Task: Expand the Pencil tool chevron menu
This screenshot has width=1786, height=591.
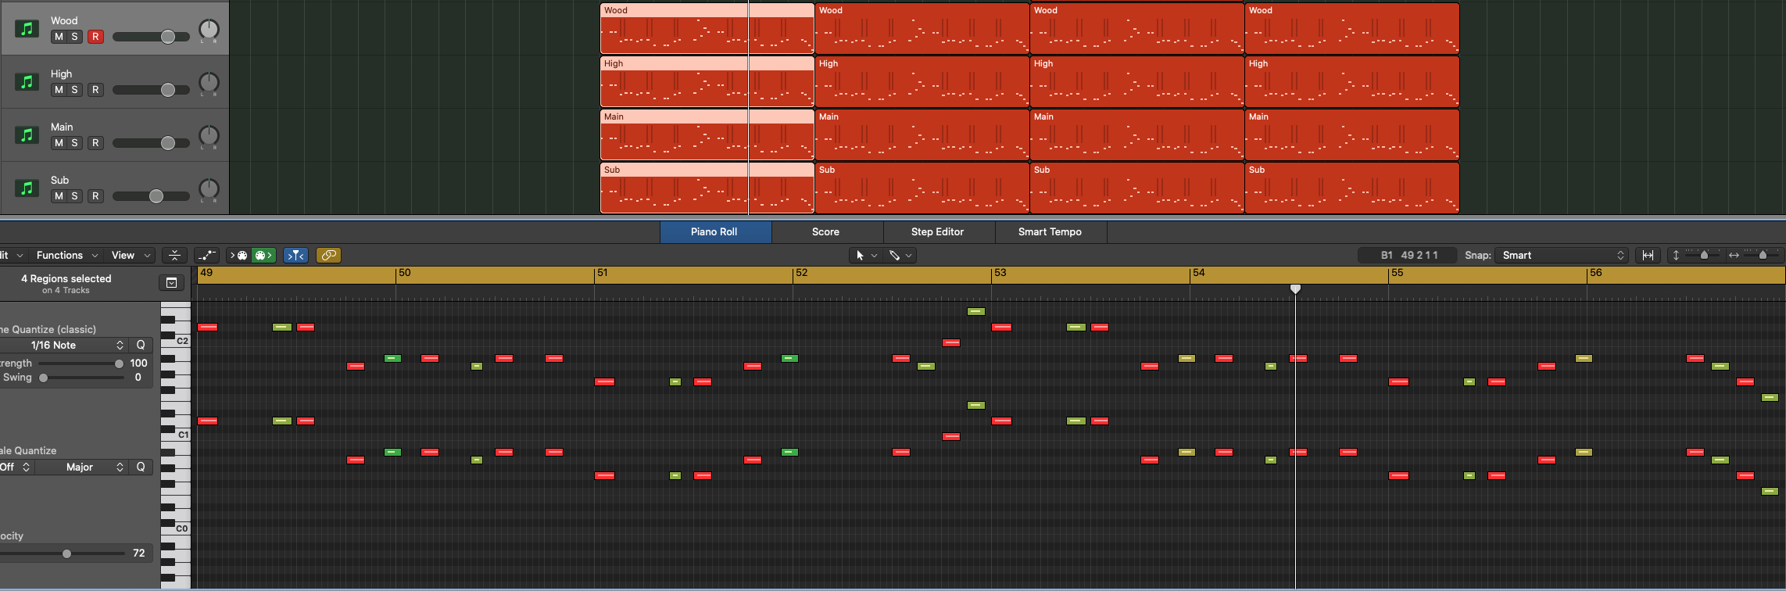Action: click(x=909, y=255)
